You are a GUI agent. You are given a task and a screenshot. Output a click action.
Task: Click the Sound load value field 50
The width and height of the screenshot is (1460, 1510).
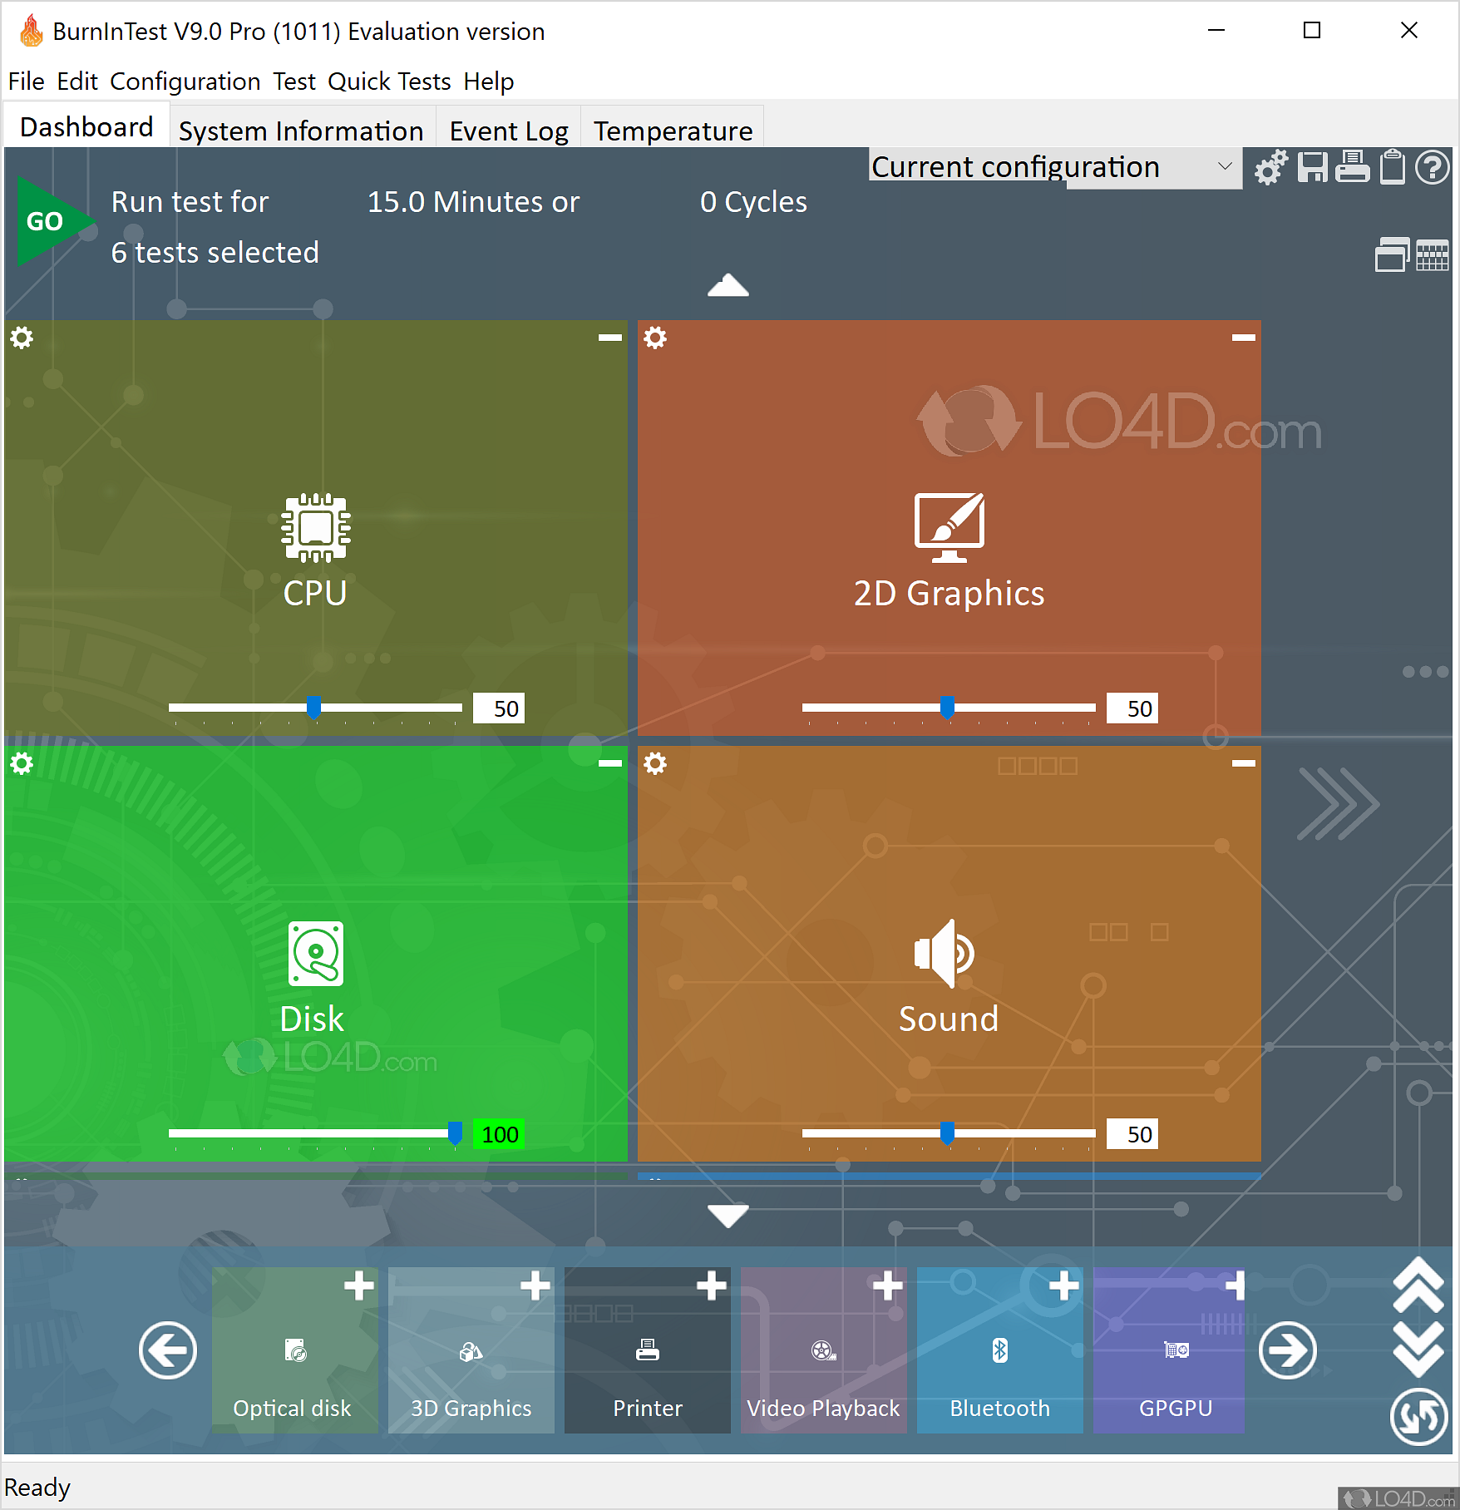tap(1132, 1134)
